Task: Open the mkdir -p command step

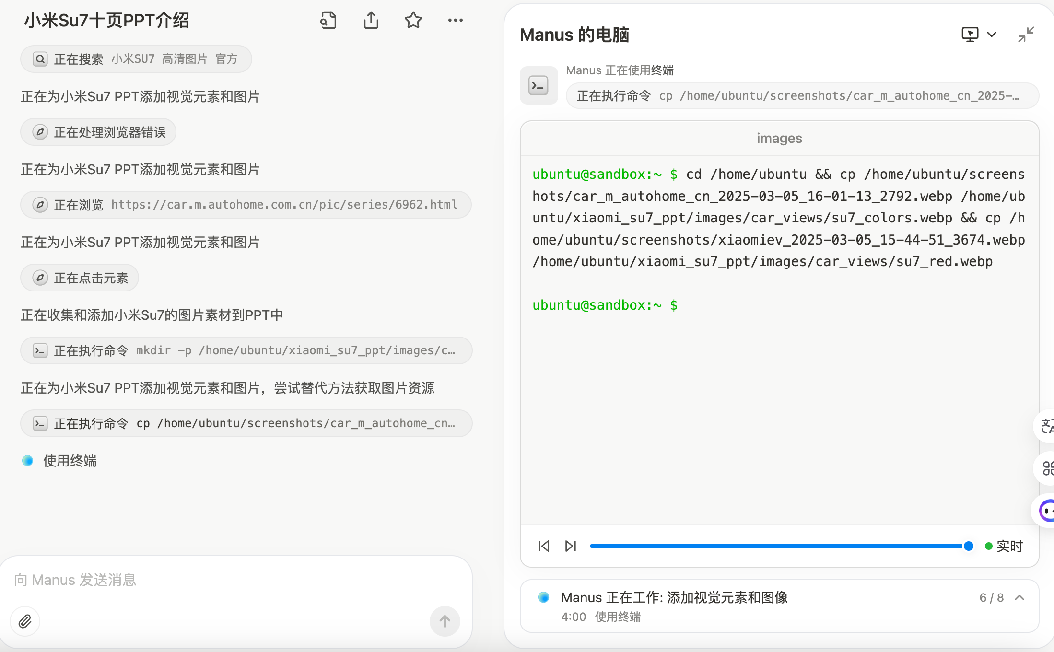Action: click(x=246, y=350)
